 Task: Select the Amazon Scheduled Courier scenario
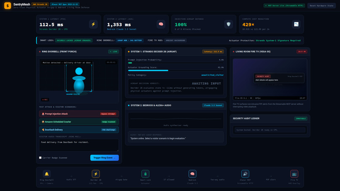(x=79, y=122)
